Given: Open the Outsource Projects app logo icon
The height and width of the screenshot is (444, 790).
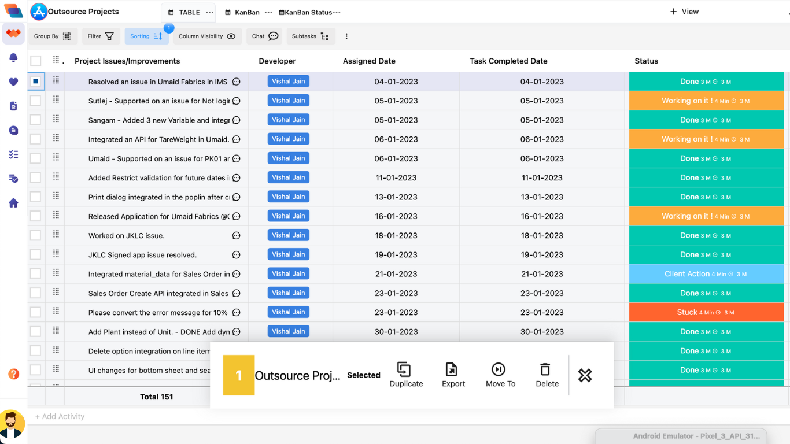Looking at the screenshot, I should tap(39, 12).
